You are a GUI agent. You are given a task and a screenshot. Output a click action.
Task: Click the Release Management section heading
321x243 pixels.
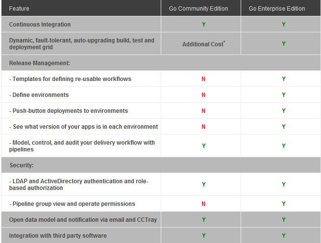coord(39,63)
